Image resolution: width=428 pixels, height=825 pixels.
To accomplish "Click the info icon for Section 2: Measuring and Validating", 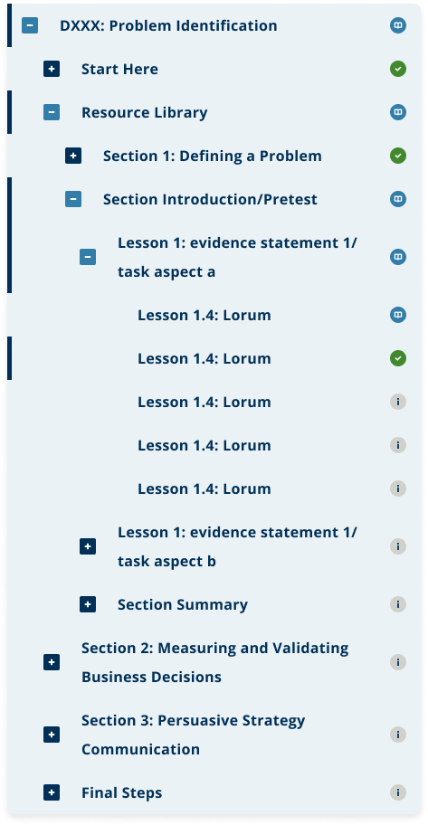I will point(398,662).
